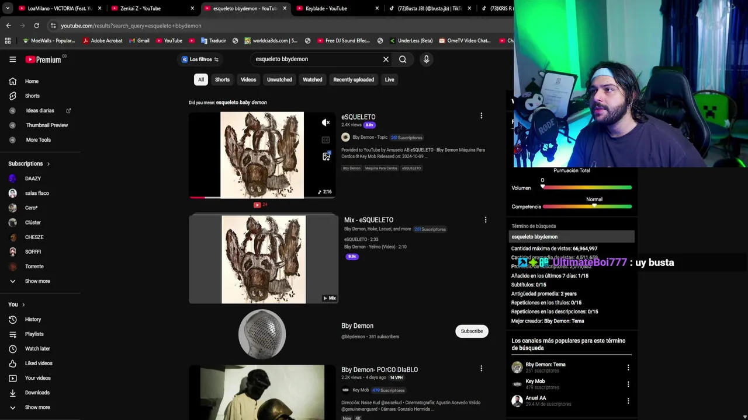Open more options for eSQUELETO video

(481, 116)
